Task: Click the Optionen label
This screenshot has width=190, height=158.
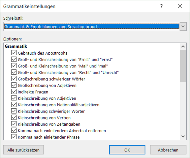Action: pyautogui.click(x=13, y=39)
